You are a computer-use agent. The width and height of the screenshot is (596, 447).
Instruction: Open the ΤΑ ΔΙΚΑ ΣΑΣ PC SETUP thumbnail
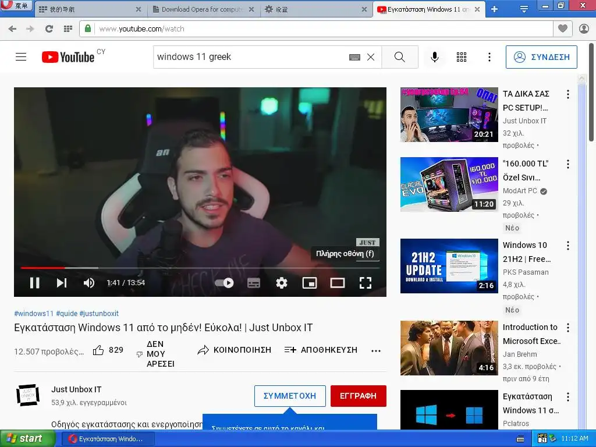click(449, 115)
